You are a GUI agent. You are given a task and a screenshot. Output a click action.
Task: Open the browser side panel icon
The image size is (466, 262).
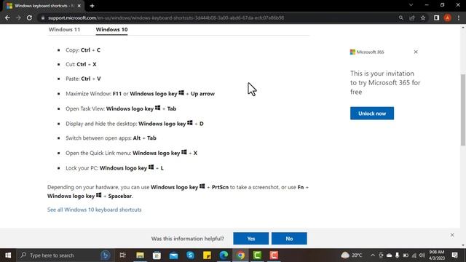coord(436,17)
